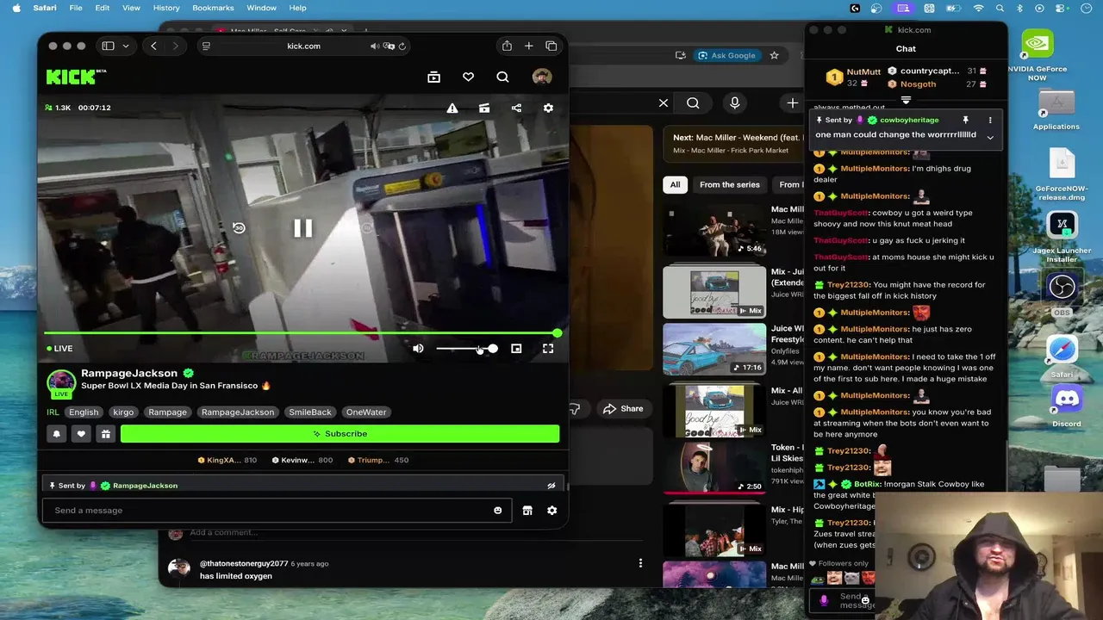
Task: Select the English tag
Action: click(x=84, y=412)
